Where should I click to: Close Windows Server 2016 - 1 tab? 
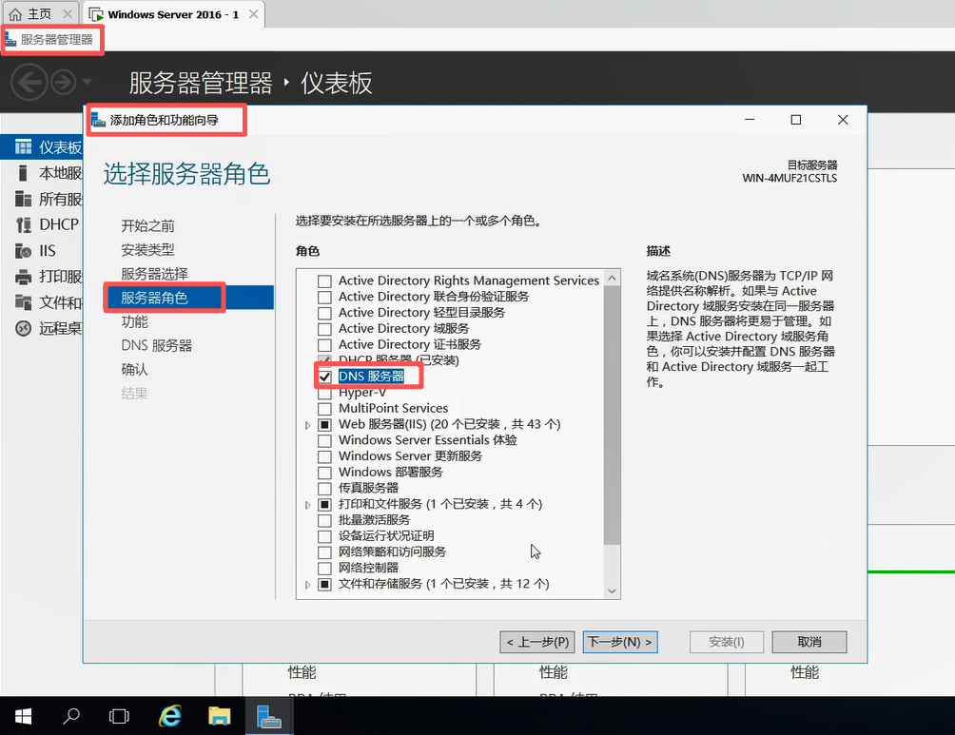[x=253, y=14]
